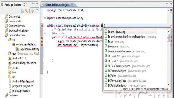Minimize the Package Explorer panel
The width and height of the screenshot is (174, 98).
coord(33,4)
